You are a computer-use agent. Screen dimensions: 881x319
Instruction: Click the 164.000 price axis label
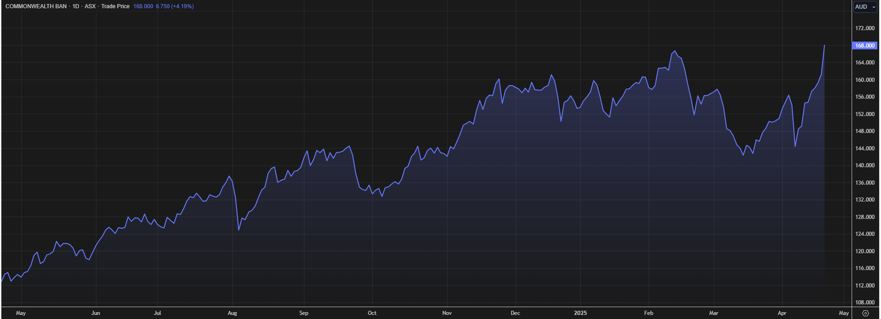864,63
